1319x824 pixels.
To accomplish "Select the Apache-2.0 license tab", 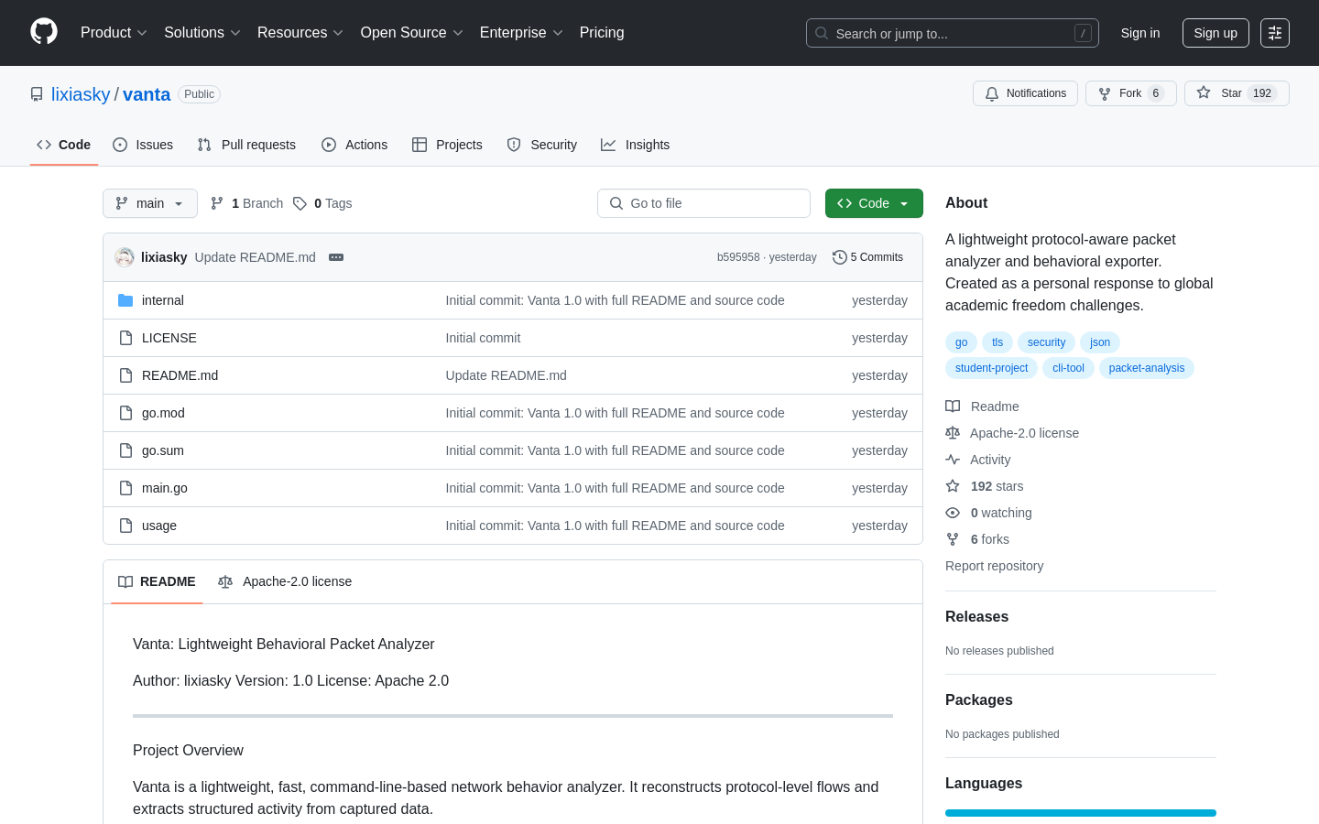I will (x=285, y=581).
